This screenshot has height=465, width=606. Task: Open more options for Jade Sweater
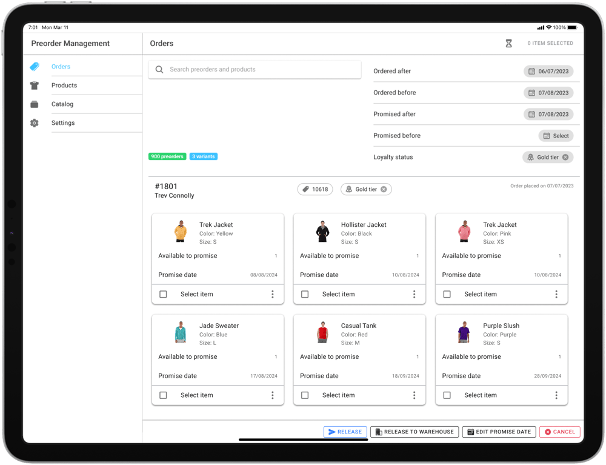[x=273, y=395]
